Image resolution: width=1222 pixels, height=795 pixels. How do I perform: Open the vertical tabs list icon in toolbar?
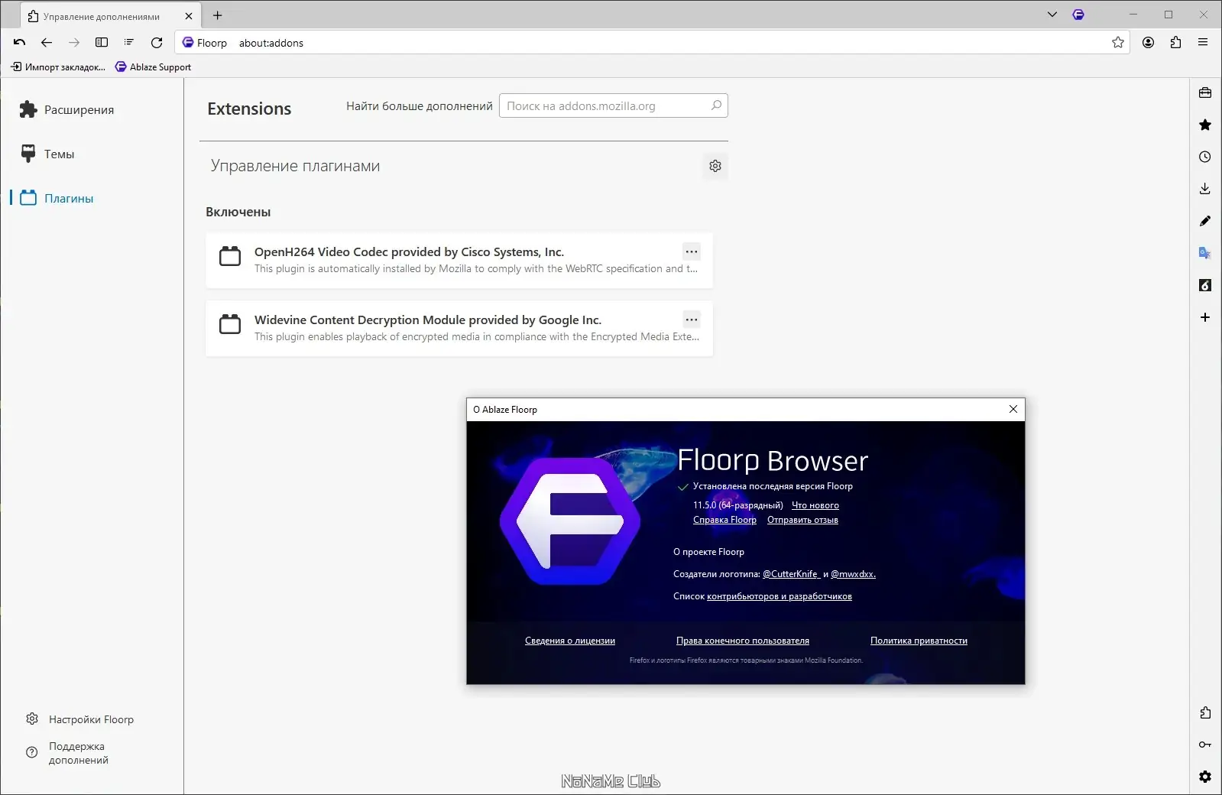point(129,43)
